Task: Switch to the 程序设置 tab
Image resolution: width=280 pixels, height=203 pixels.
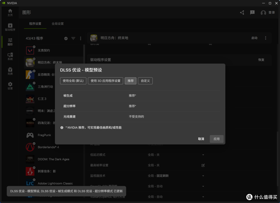Action: coord(35,24)
